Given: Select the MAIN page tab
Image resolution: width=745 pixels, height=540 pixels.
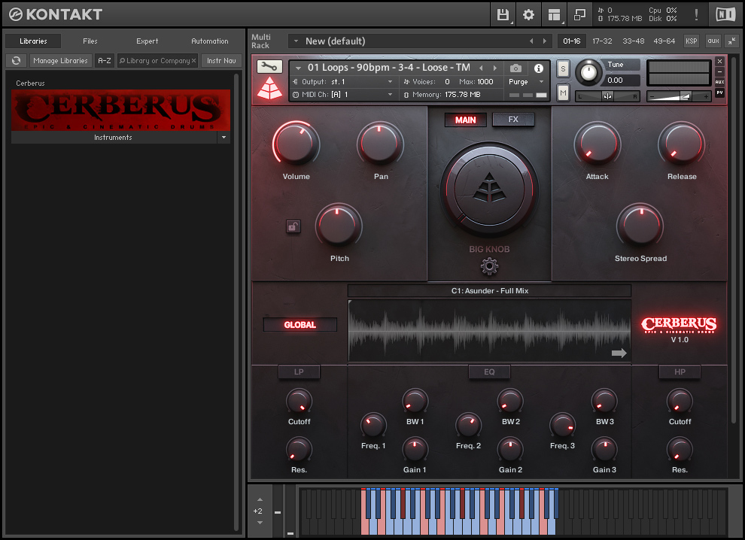Looking at the screenshot, I should pyautogui.click(x=466, y=120).
